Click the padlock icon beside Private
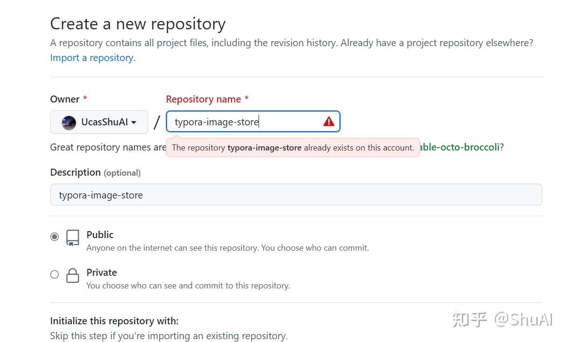The height and width of the screenshot is (342, 567). pyautogui.click(x=72, y=276)
